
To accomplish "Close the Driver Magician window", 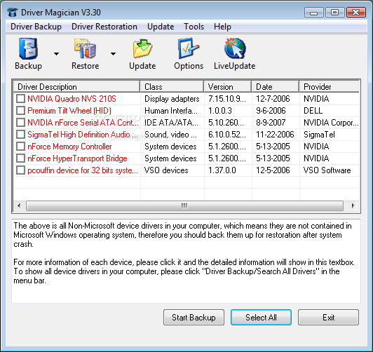I will 356,13.
